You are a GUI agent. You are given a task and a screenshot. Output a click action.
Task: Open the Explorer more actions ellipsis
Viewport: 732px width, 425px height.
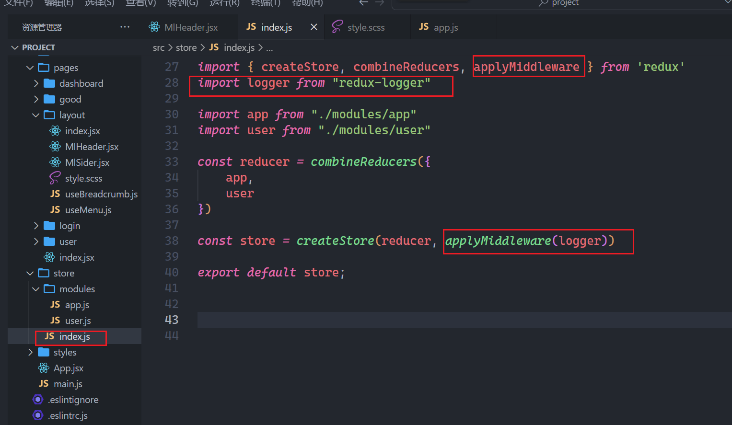(x=125, y=27)
